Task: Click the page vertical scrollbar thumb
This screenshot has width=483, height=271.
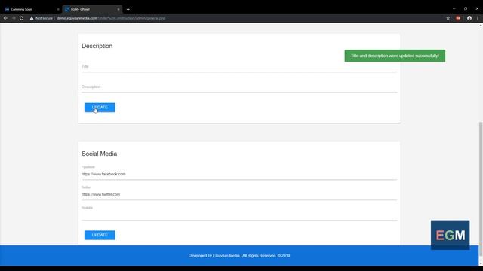Action: [x=481, y=189]
